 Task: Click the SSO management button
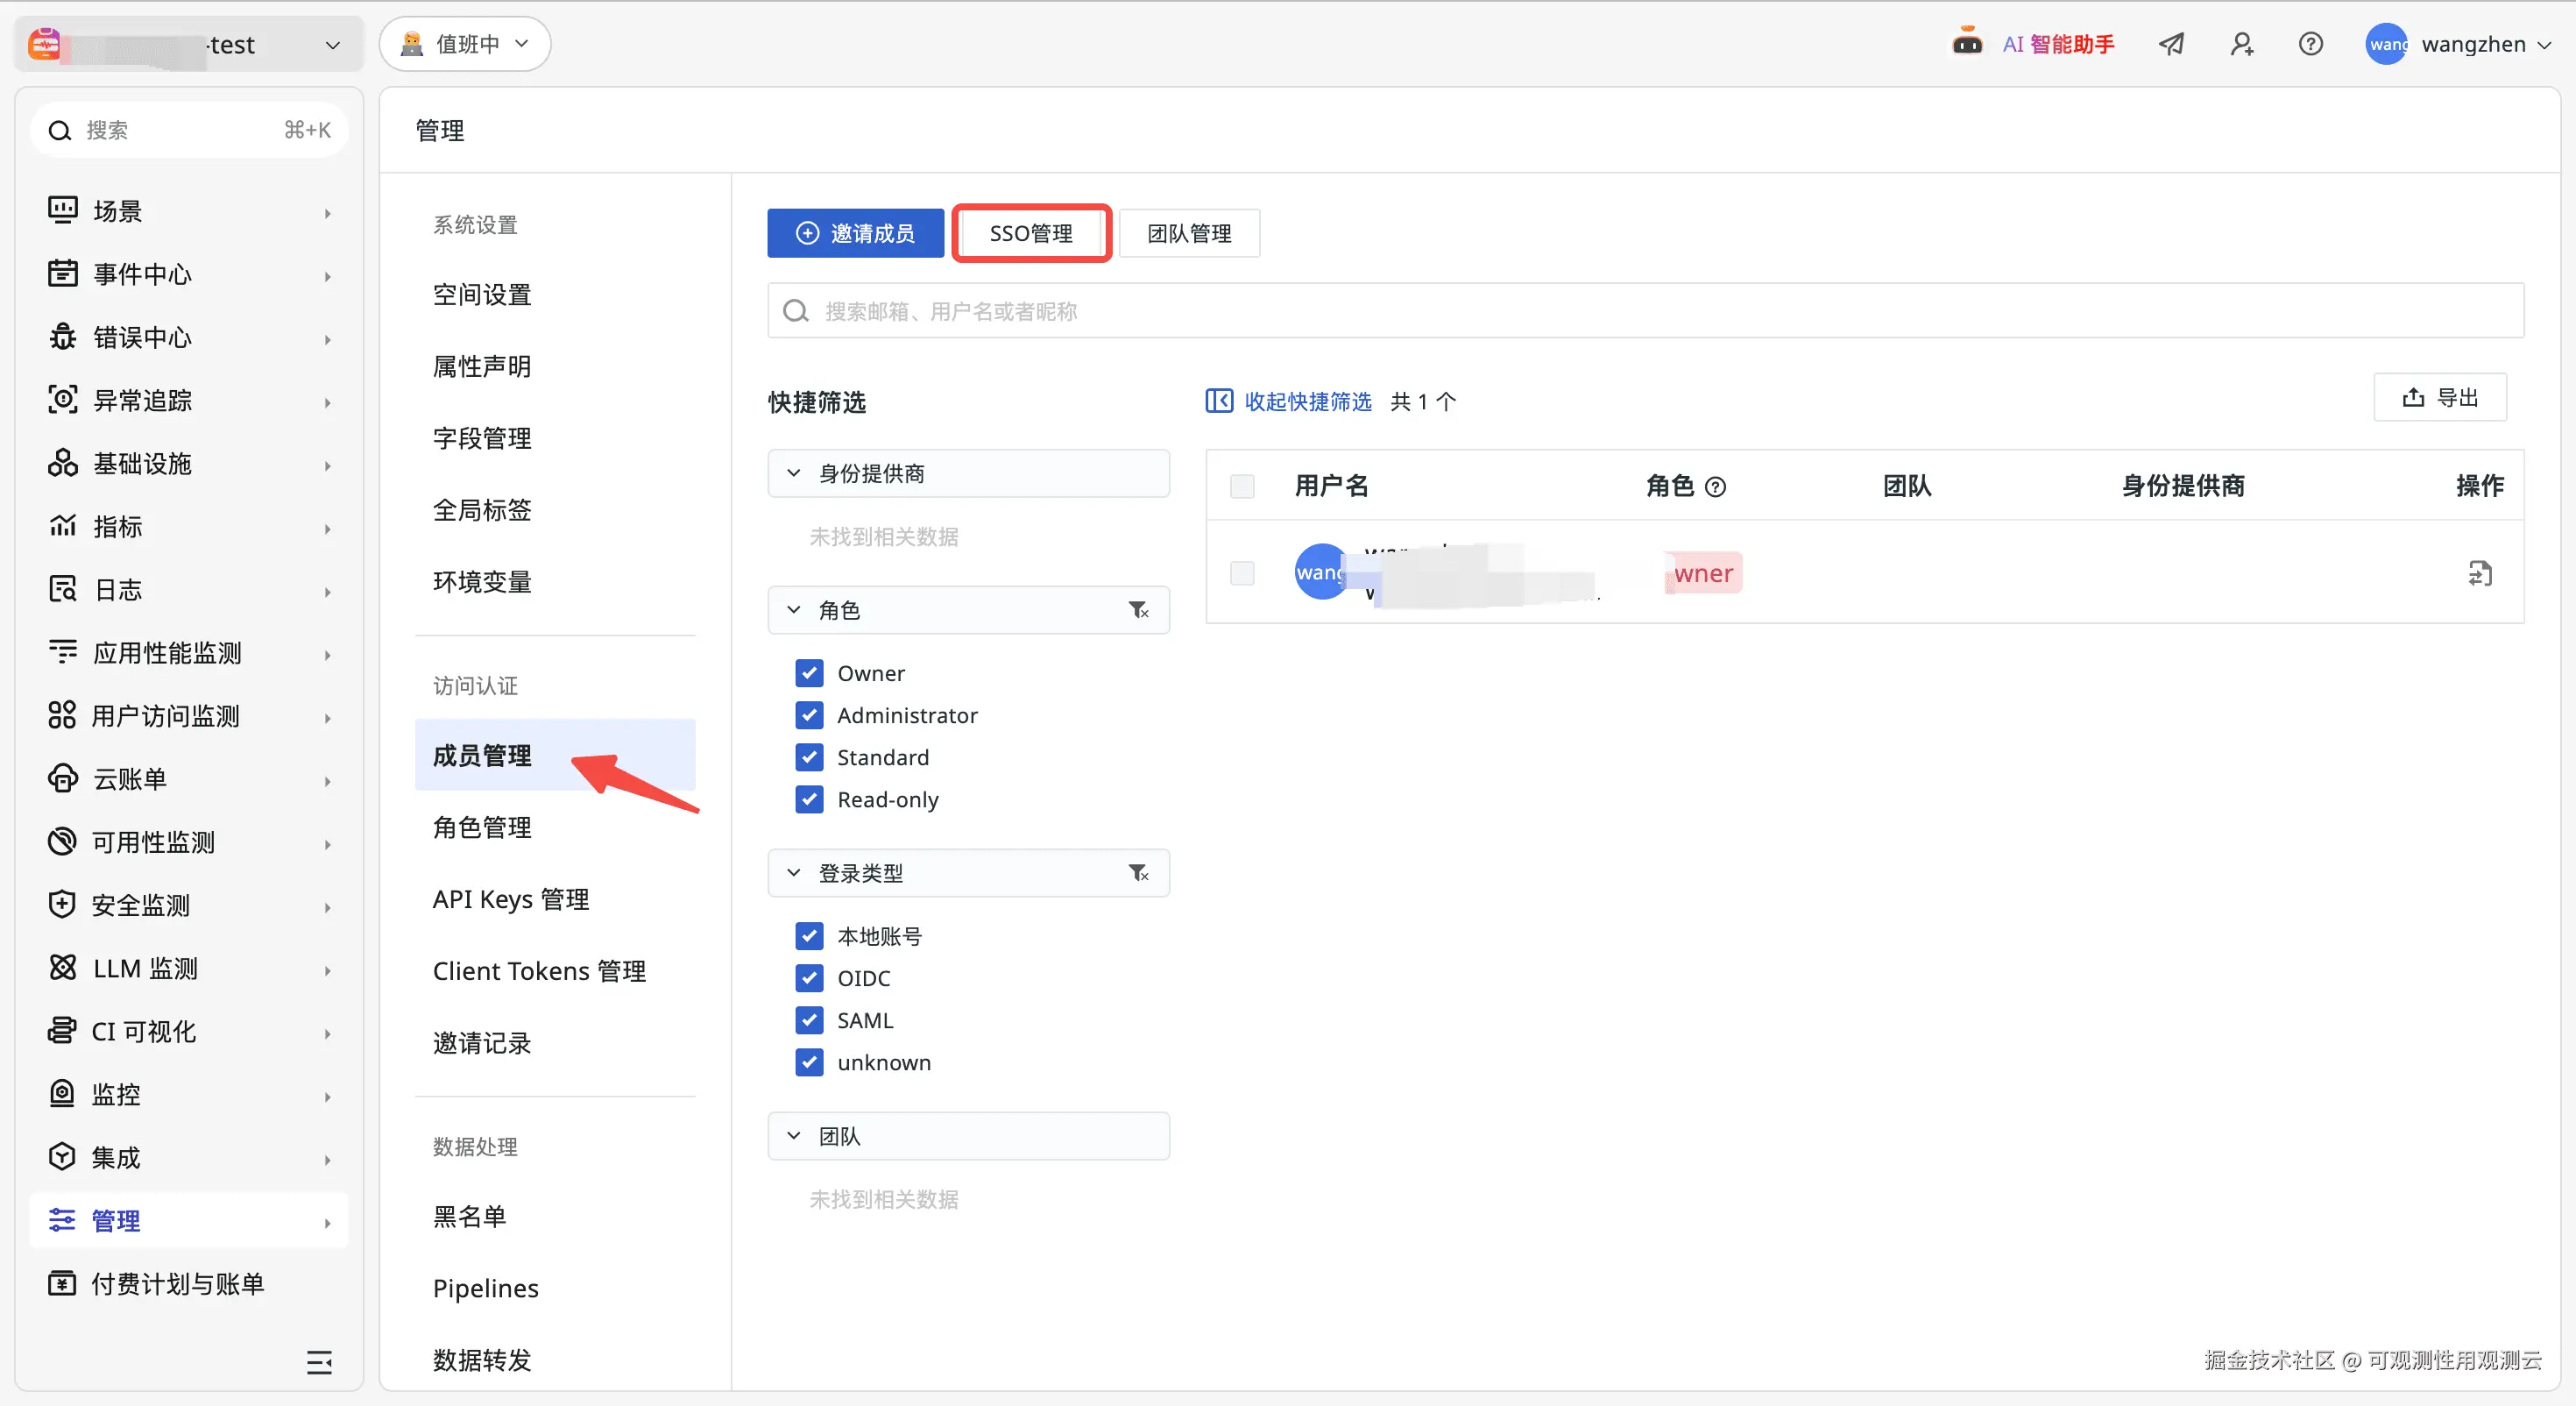[x=1031, y=233]
